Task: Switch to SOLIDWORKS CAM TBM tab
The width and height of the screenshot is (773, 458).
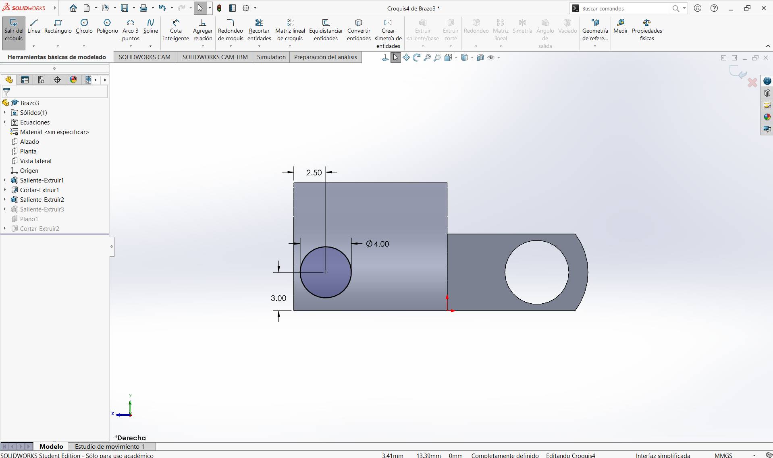Action: (215, 57)
